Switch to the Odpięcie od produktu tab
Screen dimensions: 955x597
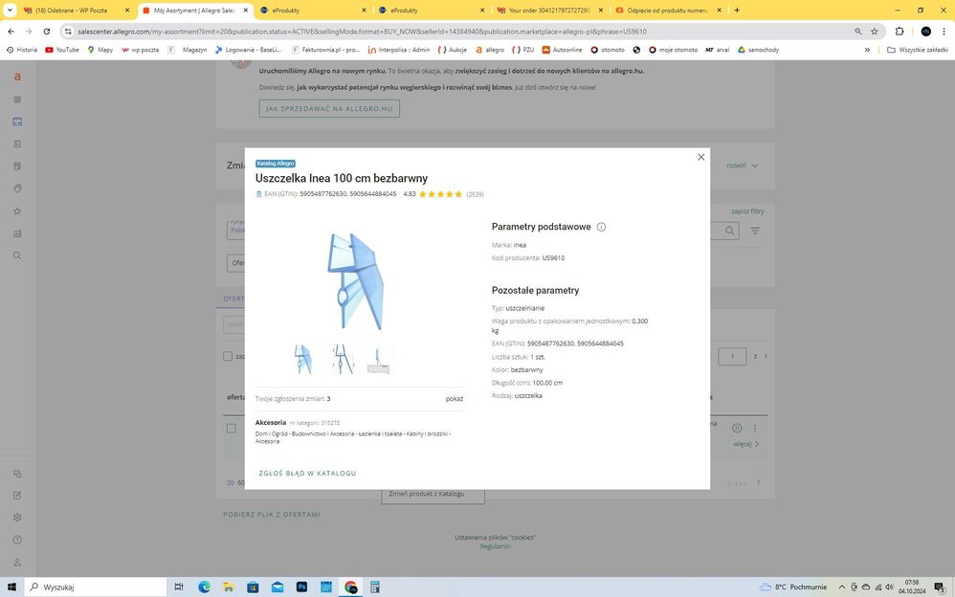tap(668, 11)
